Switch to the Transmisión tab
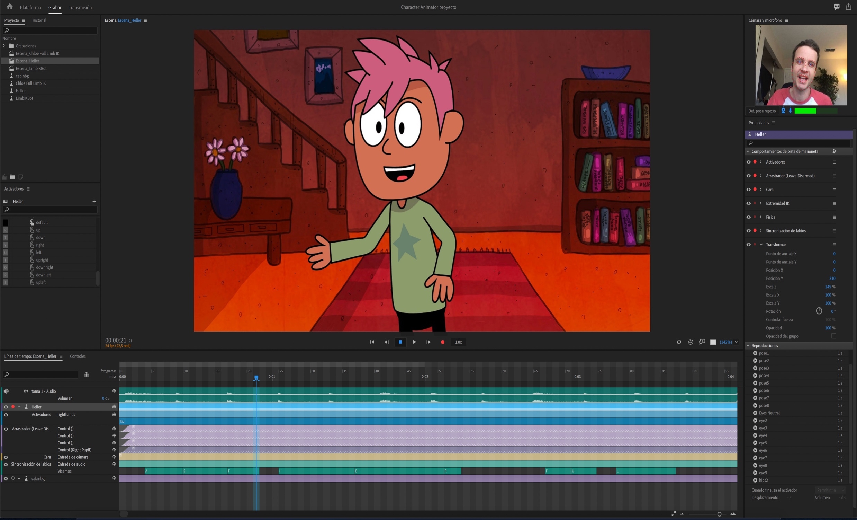857x520 pixels. pos(80,7)
